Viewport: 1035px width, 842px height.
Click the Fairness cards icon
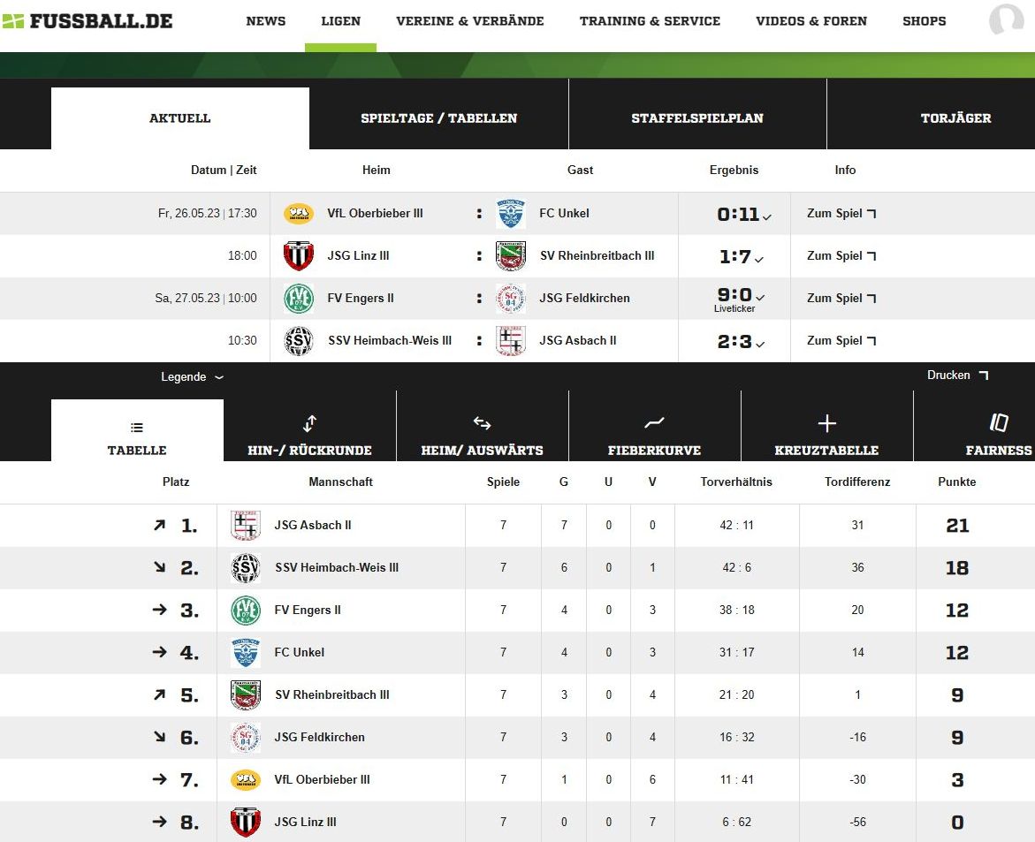point(999,423)
